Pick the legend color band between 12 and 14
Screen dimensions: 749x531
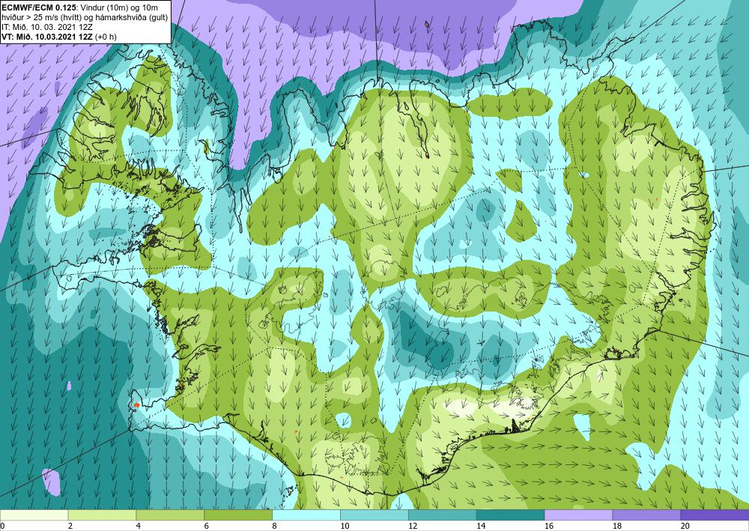443,515
